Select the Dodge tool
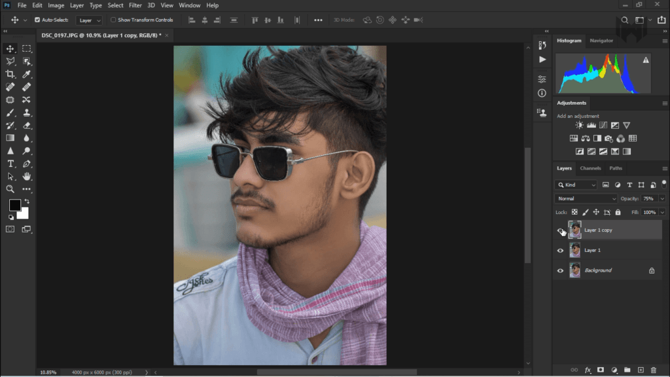 [26, 151]
